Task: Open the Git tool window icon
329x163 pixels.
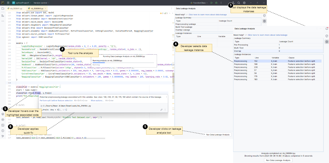Action: (3, 136)
